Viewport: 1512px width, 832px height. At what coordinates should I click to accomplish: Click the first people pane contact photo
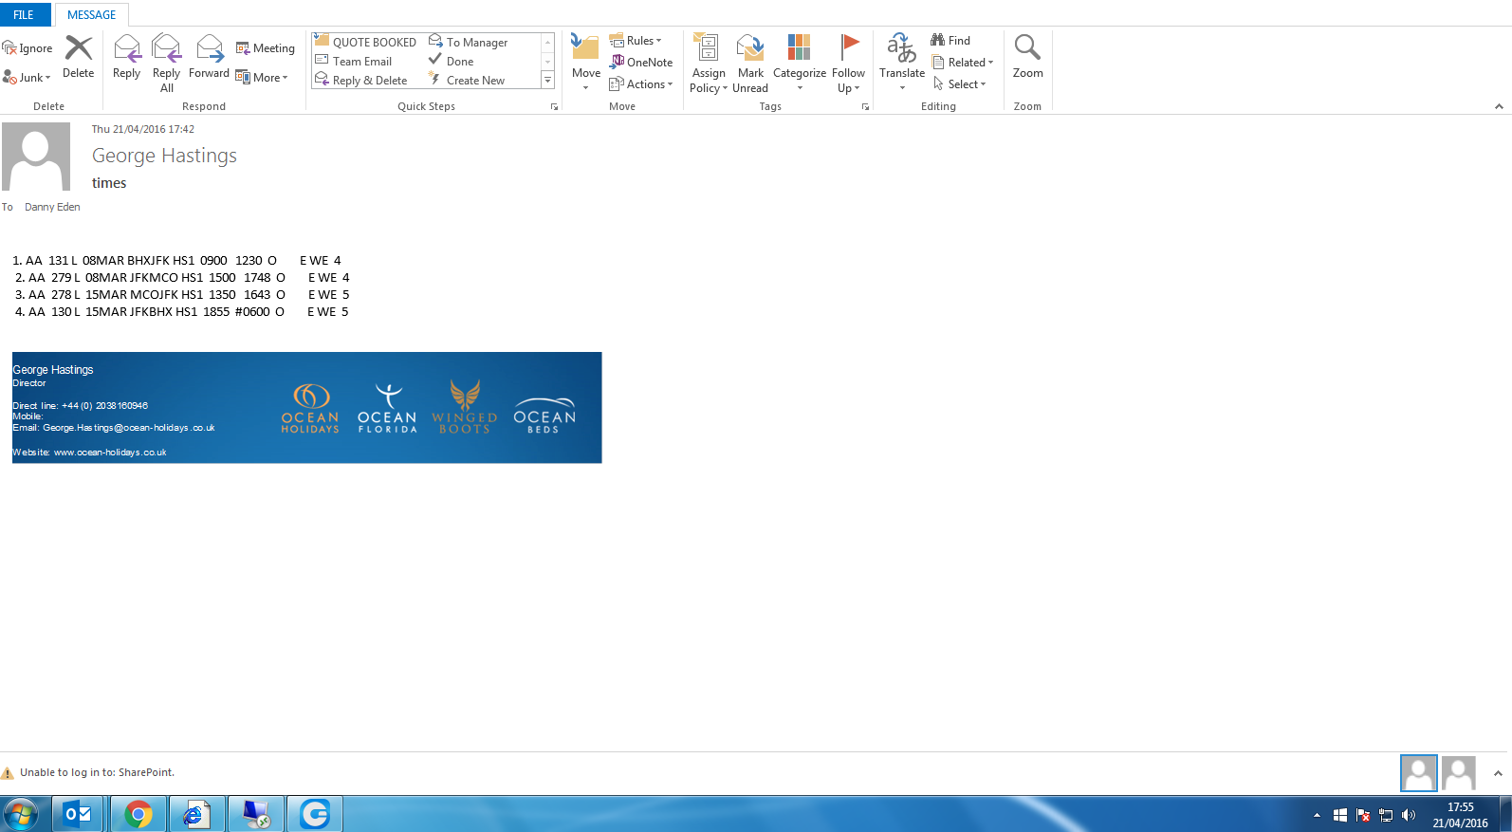click(x=1419, y=773)
